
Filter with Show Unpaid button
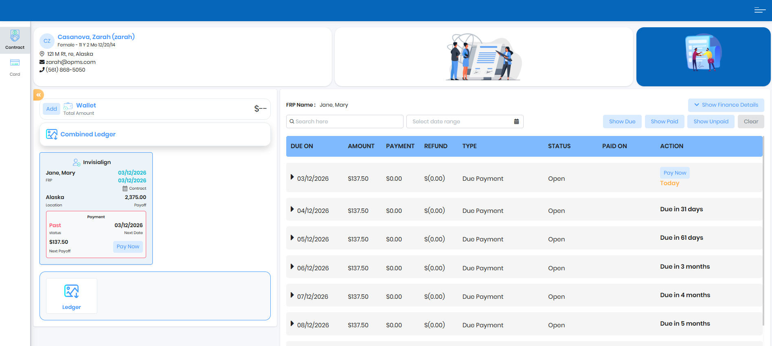(x=711, y=121)
